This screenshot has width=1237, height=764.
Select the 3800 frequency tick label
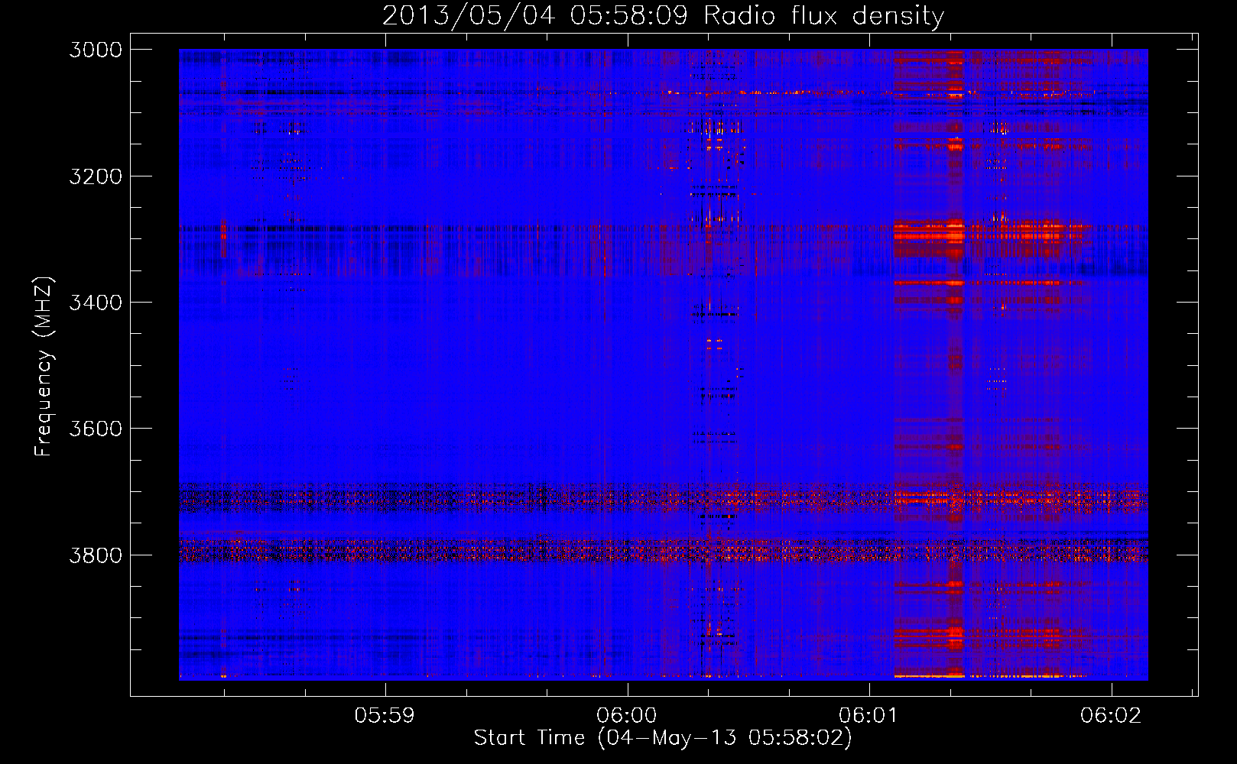[x=96, y=555]
